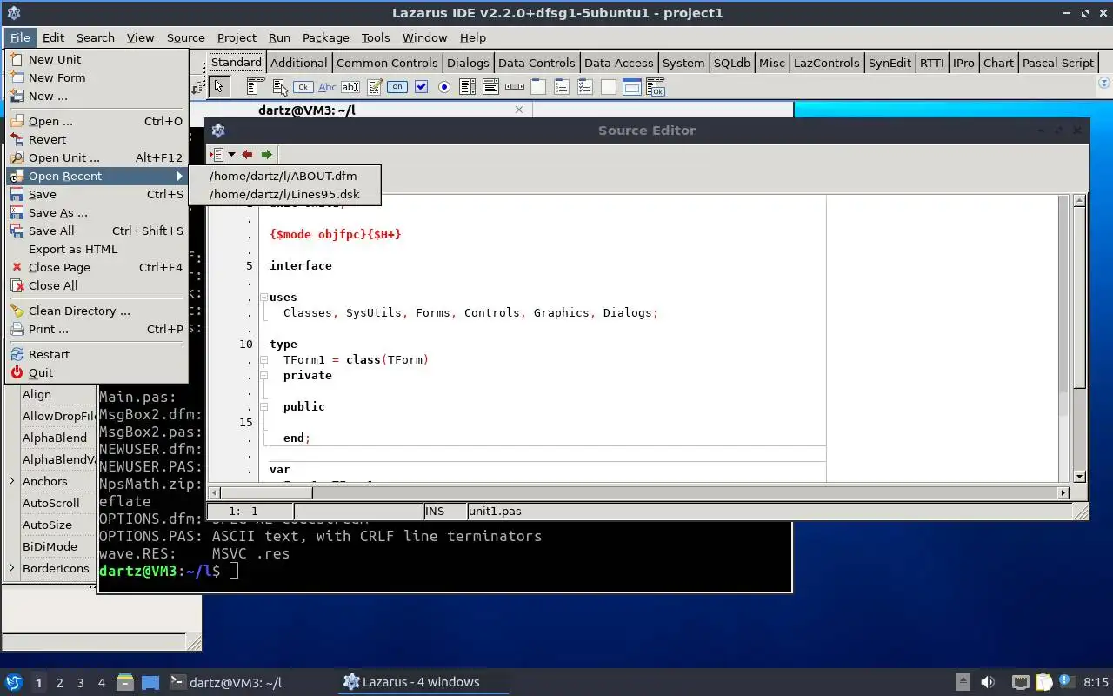Select the TRadioButton component palette icon

[x=444, y=86]
